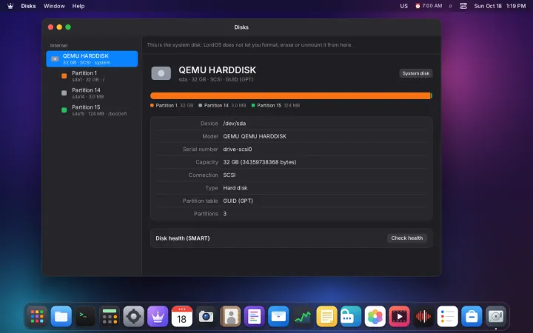Click the System disk badge
533x333 pixels.
pyautogui.click(x=416, y=73)
